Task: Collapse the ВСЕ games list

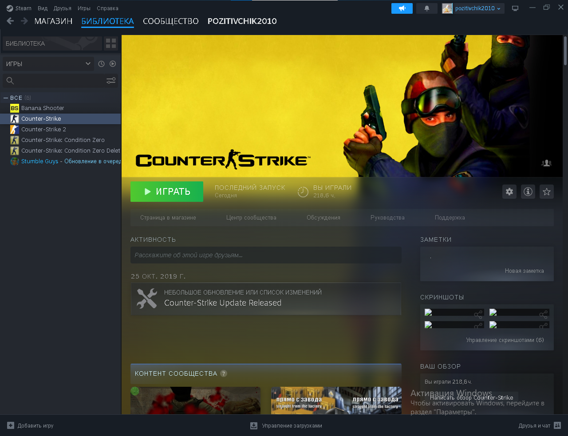Action: (x=6, y=98)
